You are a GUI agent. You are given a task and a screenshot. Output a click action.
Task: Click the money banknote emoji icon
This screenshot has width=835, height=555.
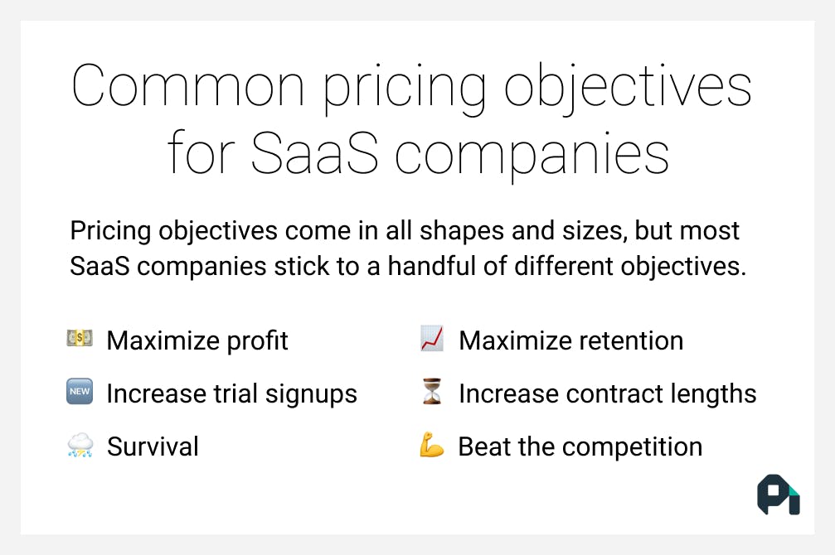click(80, 340)
